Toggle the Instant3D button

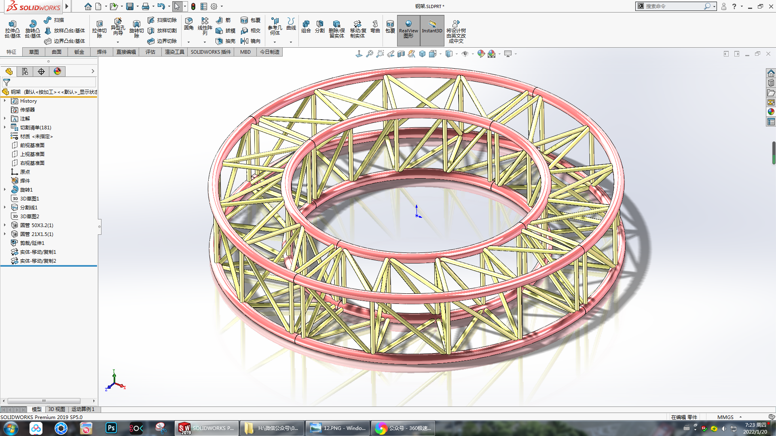432,29
